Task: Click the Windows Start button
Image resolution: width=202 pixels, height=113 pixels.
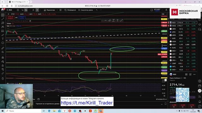Action: click(x=3, y=111)
